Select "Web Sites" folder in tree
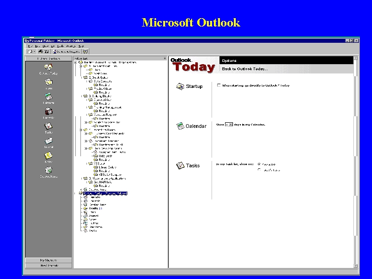The width and height of the screenshot is (372, 279). [x=100, y=73]
